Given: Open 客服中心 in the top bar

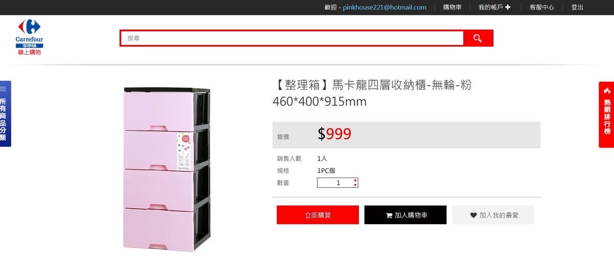Looking at the screenshot, I should pos(542,7).
